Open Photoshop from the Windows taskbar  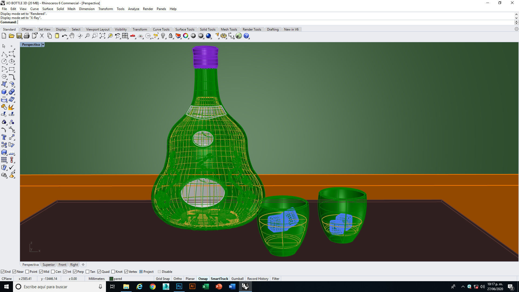(x=179, y=287)
